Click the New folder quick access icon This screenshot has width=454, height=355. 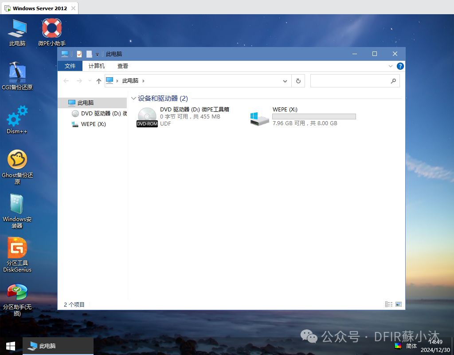(89, 54)
